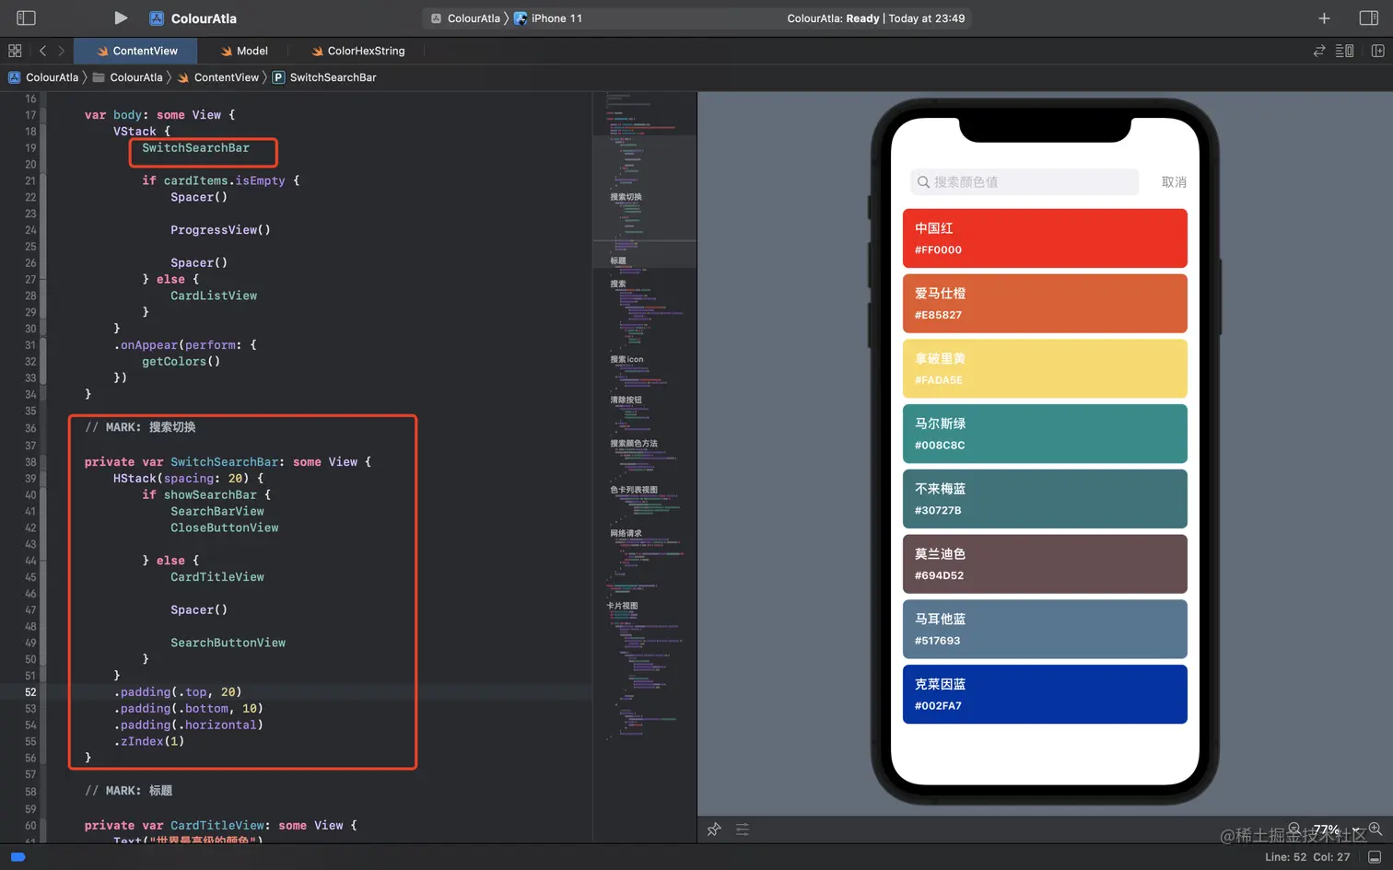Image resolution: width=1393 pixels, height=870 pixels.
Task: Open the library with plus button
Action: 1324,17
